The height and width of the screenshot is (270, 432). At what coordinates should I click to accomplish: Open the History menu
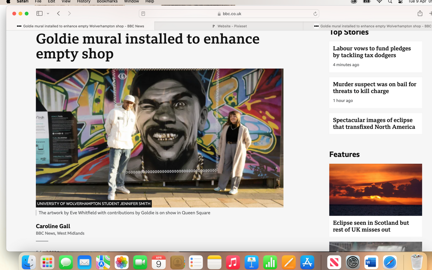pyautogui.click(x=84, y=1)
